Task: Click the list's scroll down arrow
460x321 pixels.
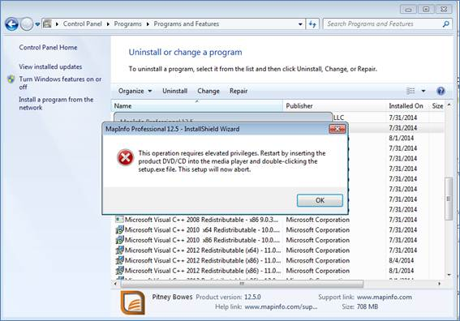Action: [x=449, y=275]
